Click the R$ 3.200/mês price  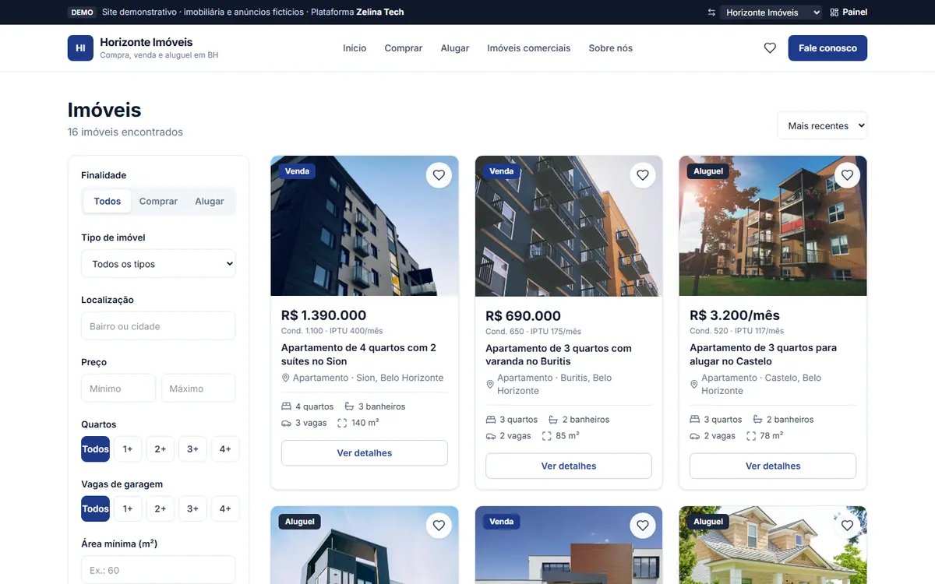point(735,315)
